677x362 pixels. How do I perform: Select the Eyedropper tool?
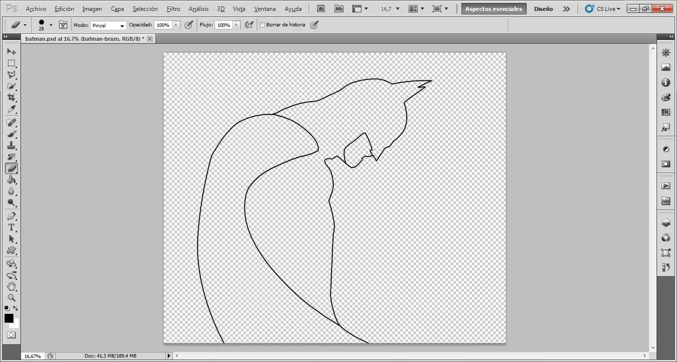[x=11, y=109]
